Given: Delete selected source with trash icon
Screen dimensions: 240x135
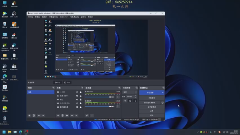Looking at the screenshot, I should click(62, 115).
